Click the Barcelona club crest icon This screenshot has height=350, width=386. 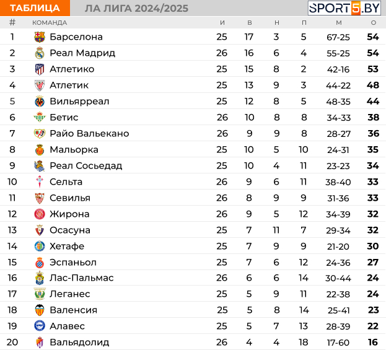tap(40, 37)
